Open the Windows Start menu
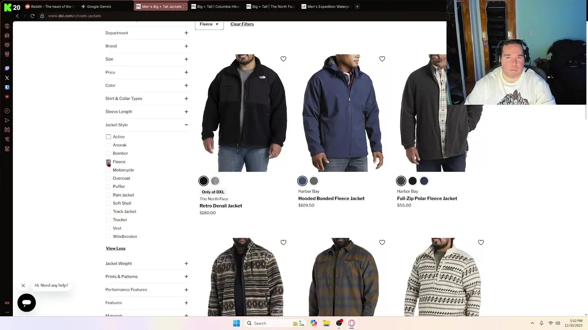The height and width of the screenshot is (330, 588). coord(236,323)
